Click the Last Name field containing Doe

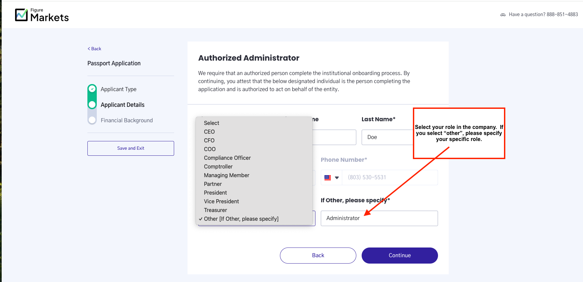point(387,137)
